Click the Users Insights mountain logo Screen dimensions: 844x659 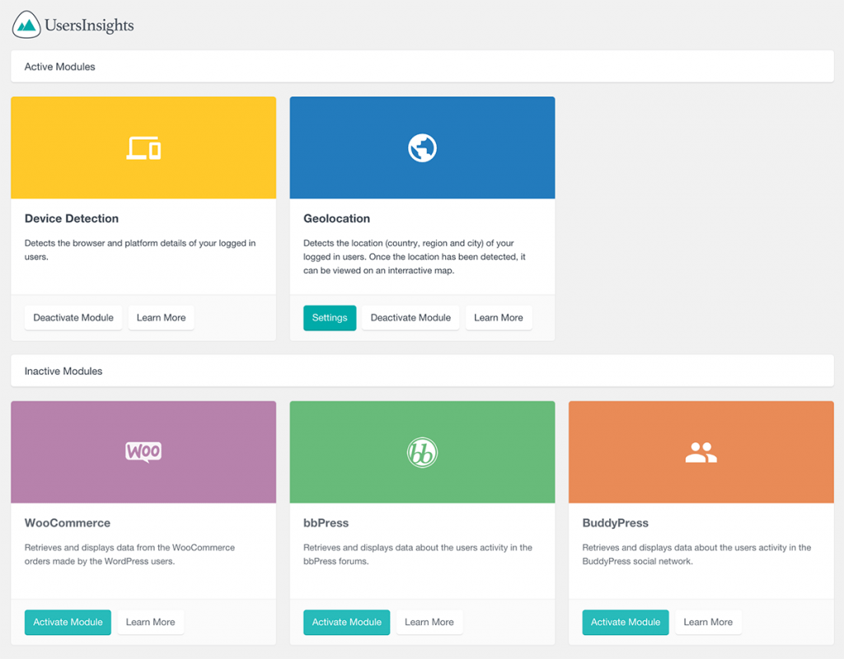coord(25,25)
